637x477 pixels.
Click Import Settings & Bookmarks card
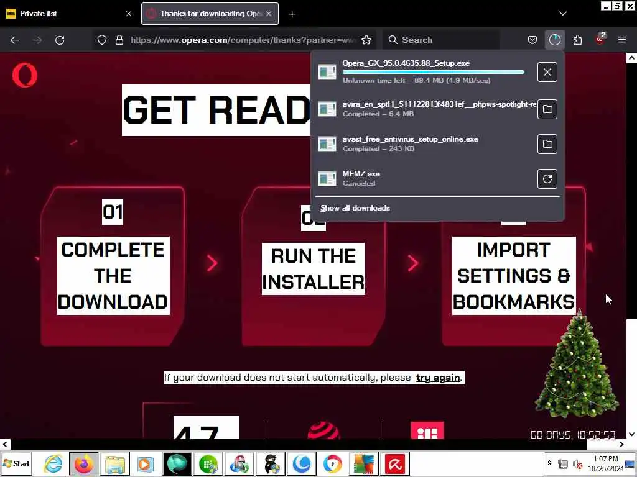[x=514, y=266]
